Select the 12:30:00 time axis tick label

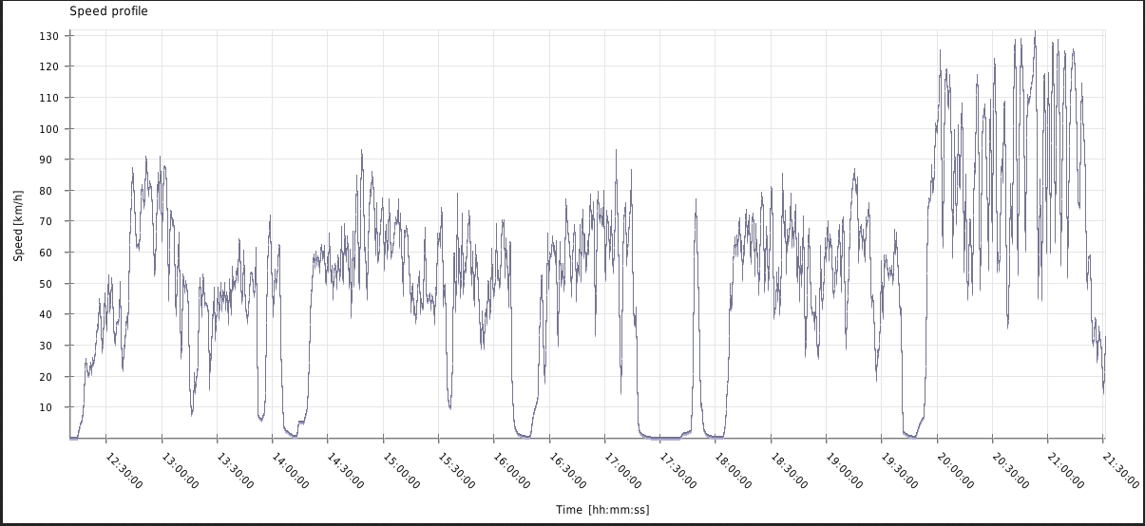click(124, 468)
